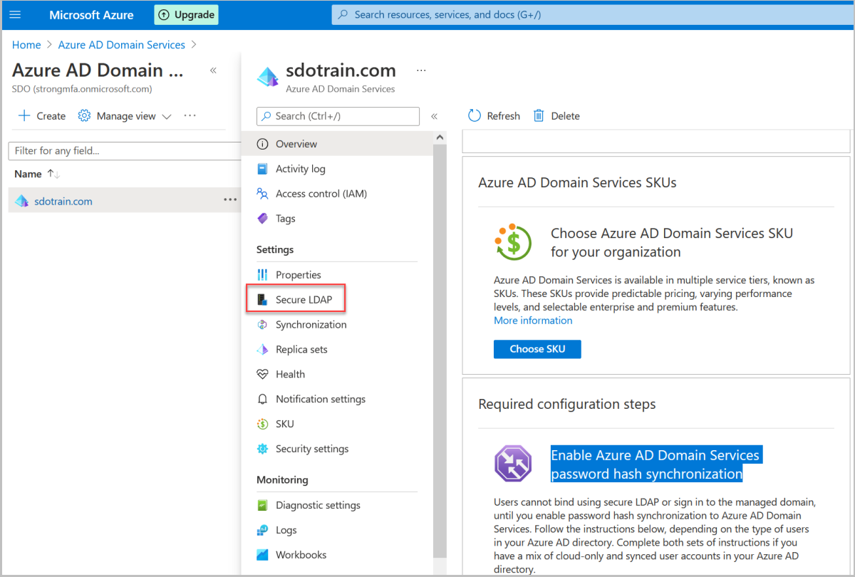Click the Replica sets icon
This screenshot has width=855, height=577.
click(262, 350)
